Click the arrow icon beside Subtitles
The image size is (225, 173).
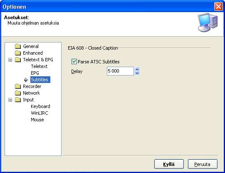pyautogui.click(x=26, y=80)
